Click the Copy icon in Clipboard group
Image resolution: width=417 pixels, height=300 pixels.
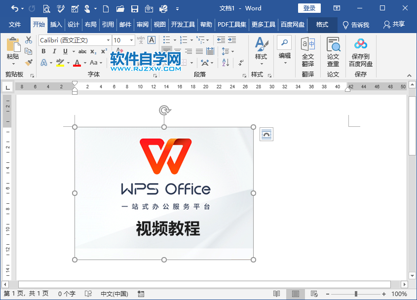[28, 51]
